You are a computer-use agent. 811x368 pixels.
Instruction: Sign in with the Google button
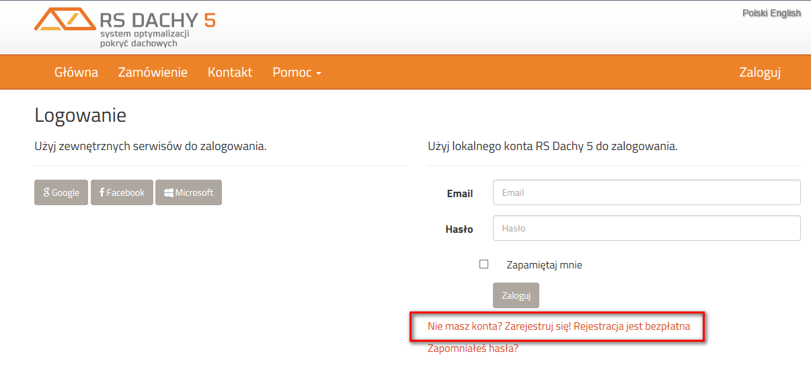point(61,192)
